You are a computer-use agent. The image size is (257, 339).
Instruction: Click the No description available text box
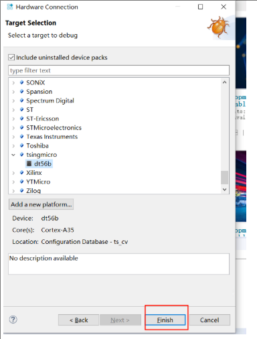pyautogui.click(x=118, y=264)
